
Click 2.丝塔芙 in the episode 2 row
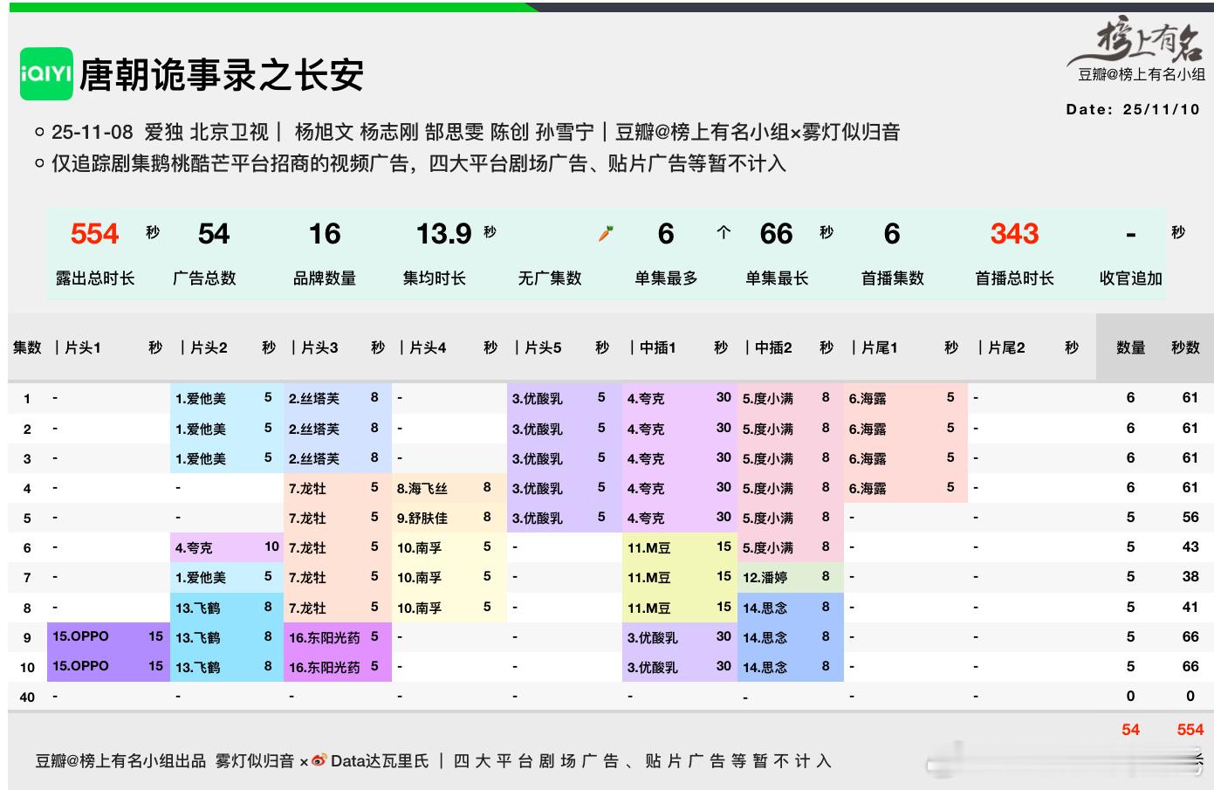coord(314,429)
